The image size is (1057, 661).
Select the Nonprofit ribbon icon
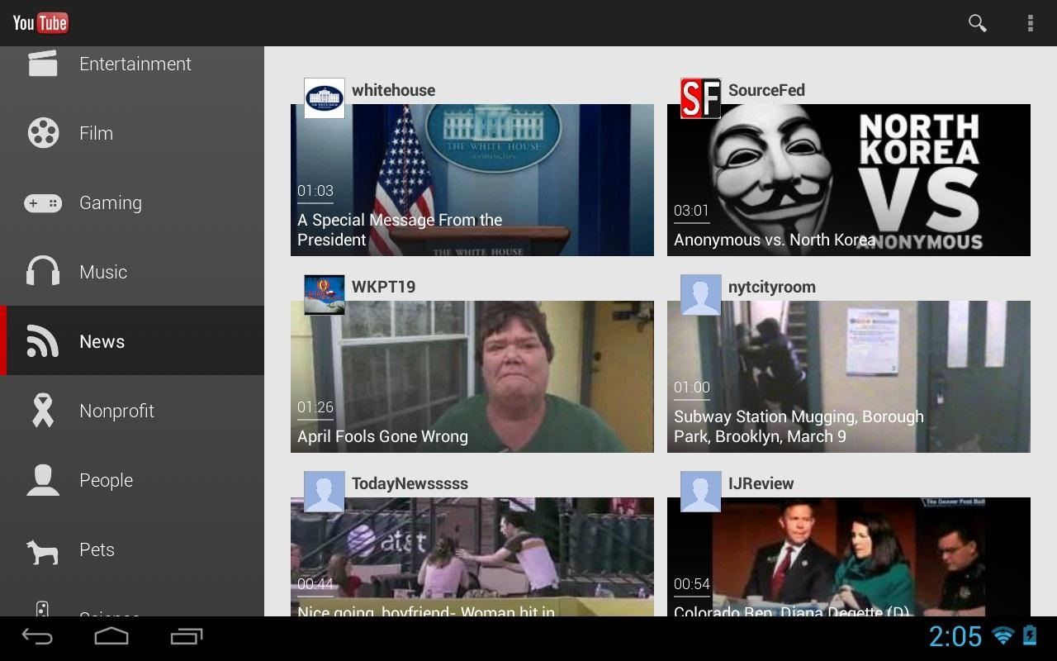pos(43,411)
